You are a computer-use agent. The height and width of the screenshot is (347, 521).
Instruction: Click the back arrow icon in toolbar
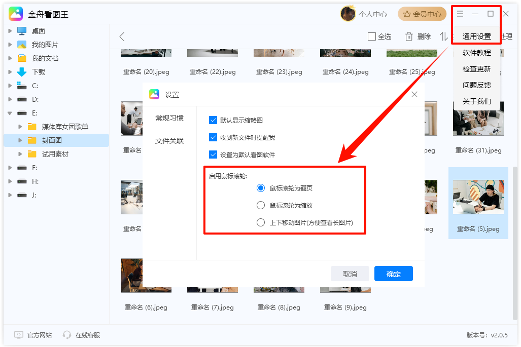(x=122, y=36)
